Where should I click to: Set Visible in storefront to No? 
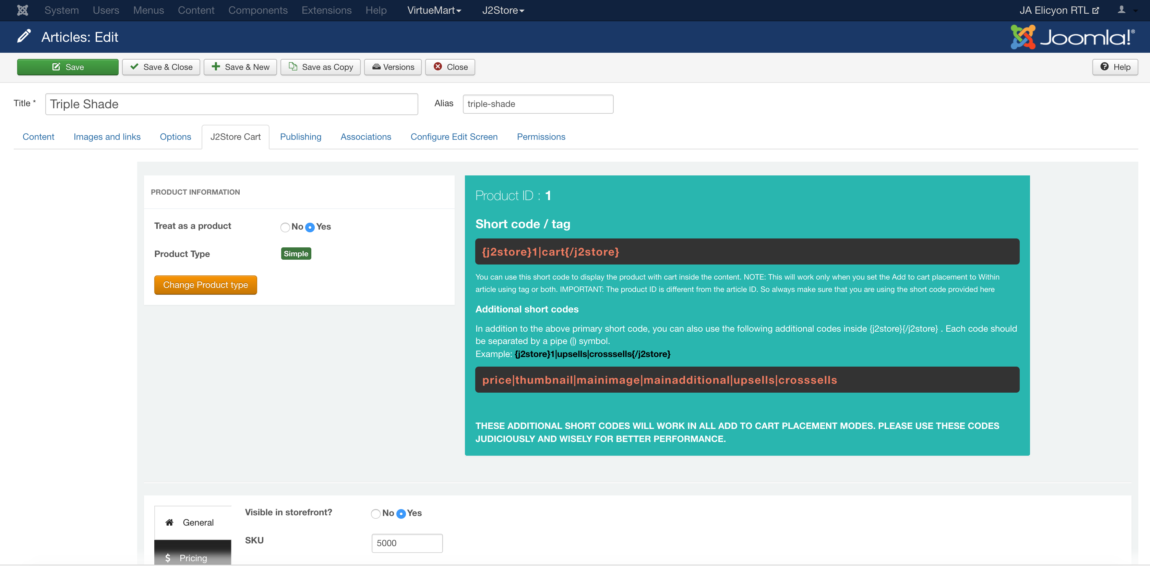375,514
